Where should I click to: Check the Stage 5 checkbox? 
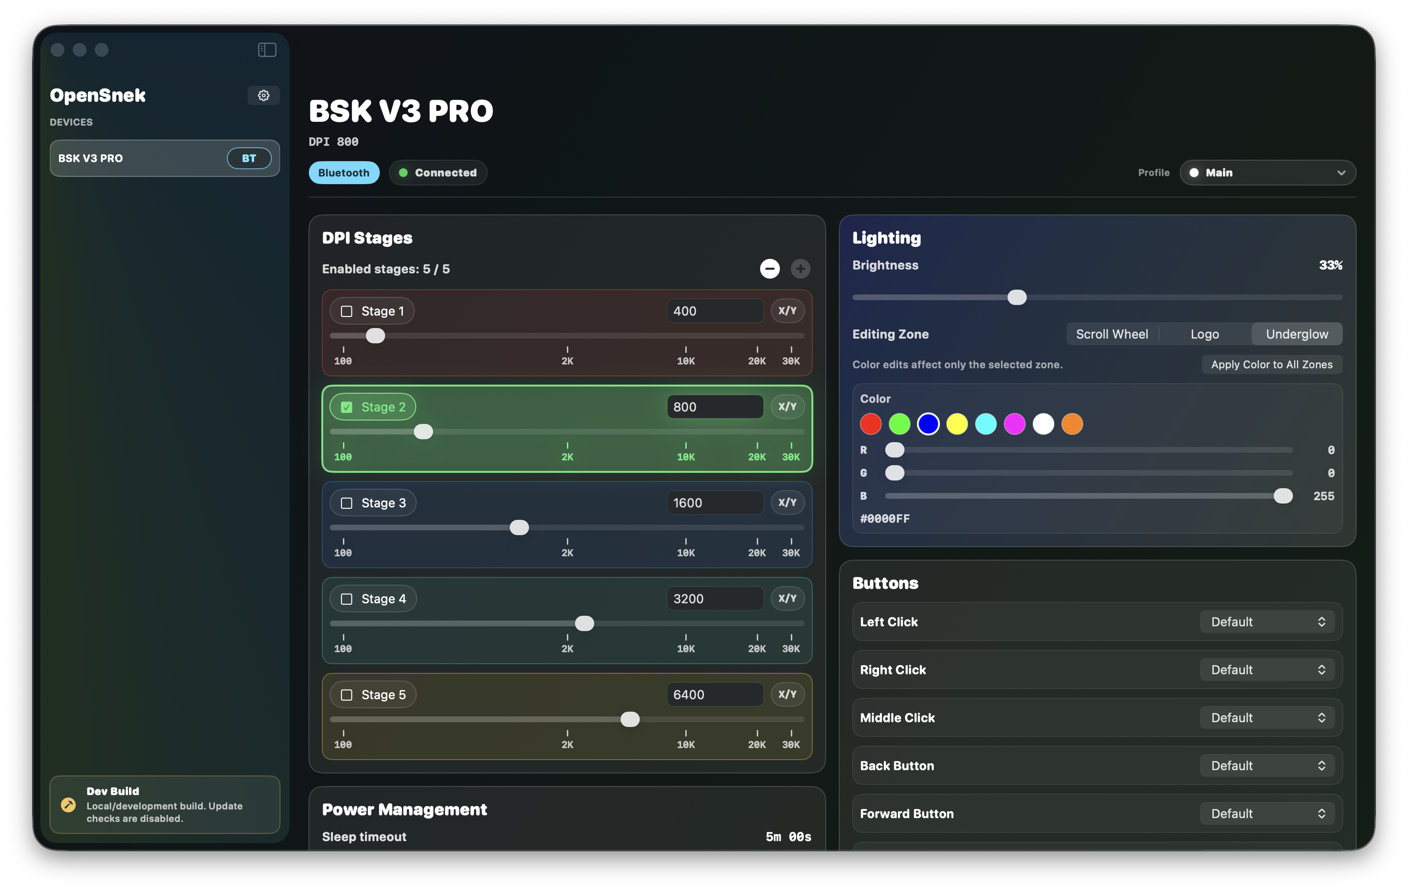coord(347,694)
